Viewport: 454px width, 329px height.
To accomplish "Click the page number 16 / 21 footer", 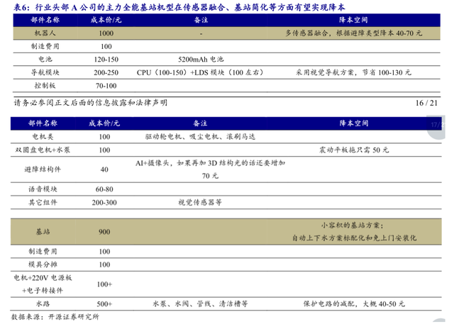I will [426, 103].
